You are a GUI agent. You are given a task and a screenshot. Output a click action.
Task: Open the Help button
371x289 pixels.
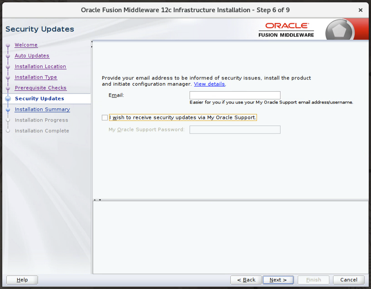22,280
